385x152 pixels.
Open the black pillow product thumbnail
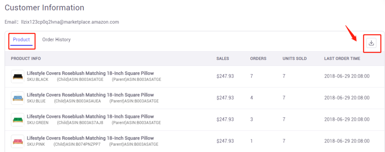18,76
